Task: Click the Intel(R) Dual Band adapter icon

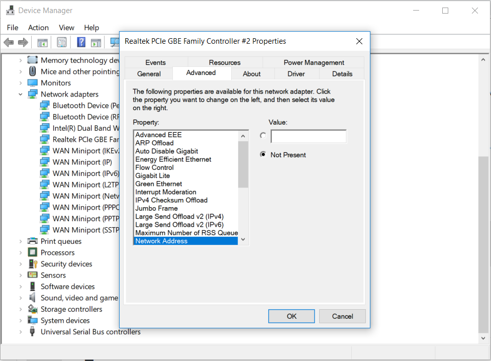Action: 45,128
